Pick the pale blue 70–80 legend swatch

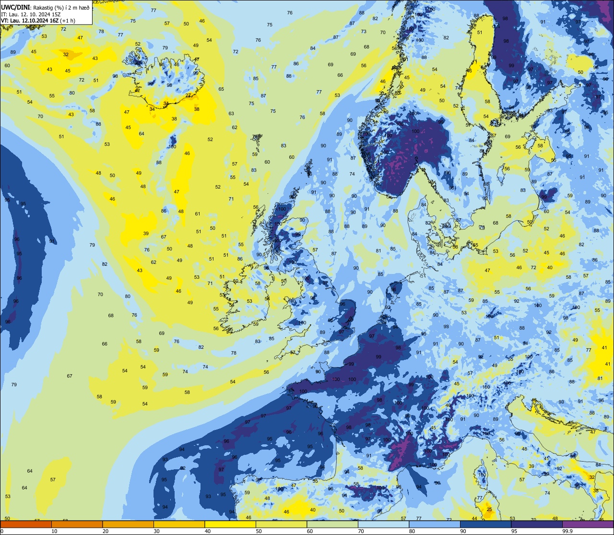tap(383, 524)
